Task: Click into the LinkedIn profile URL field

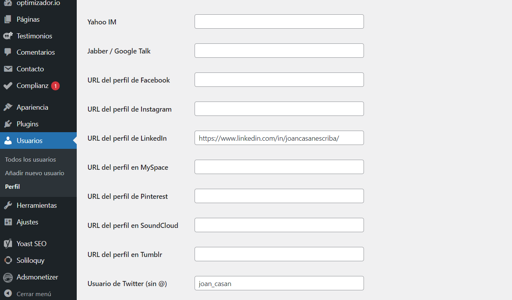Action: point(279,138)
